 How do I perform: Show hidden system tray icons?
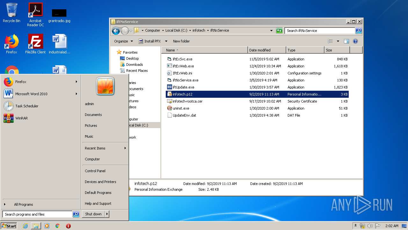355,226
